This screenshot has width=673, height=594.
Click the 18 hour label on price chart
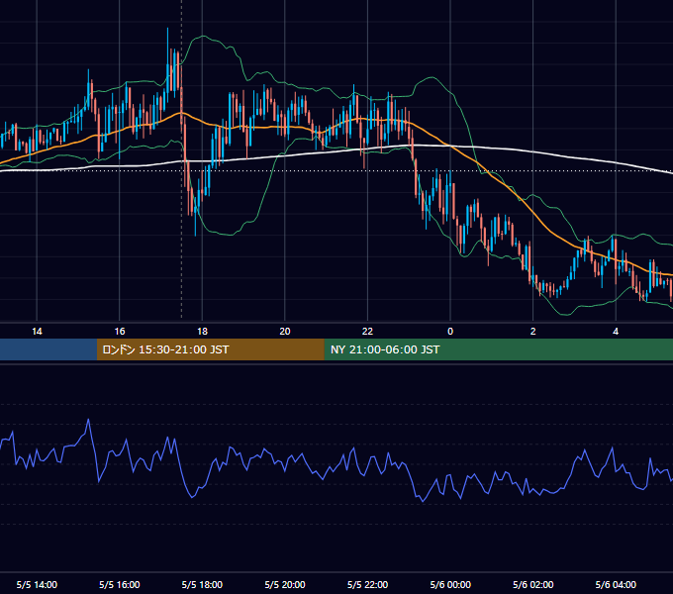pyautogui.click(x=202, y=332)
